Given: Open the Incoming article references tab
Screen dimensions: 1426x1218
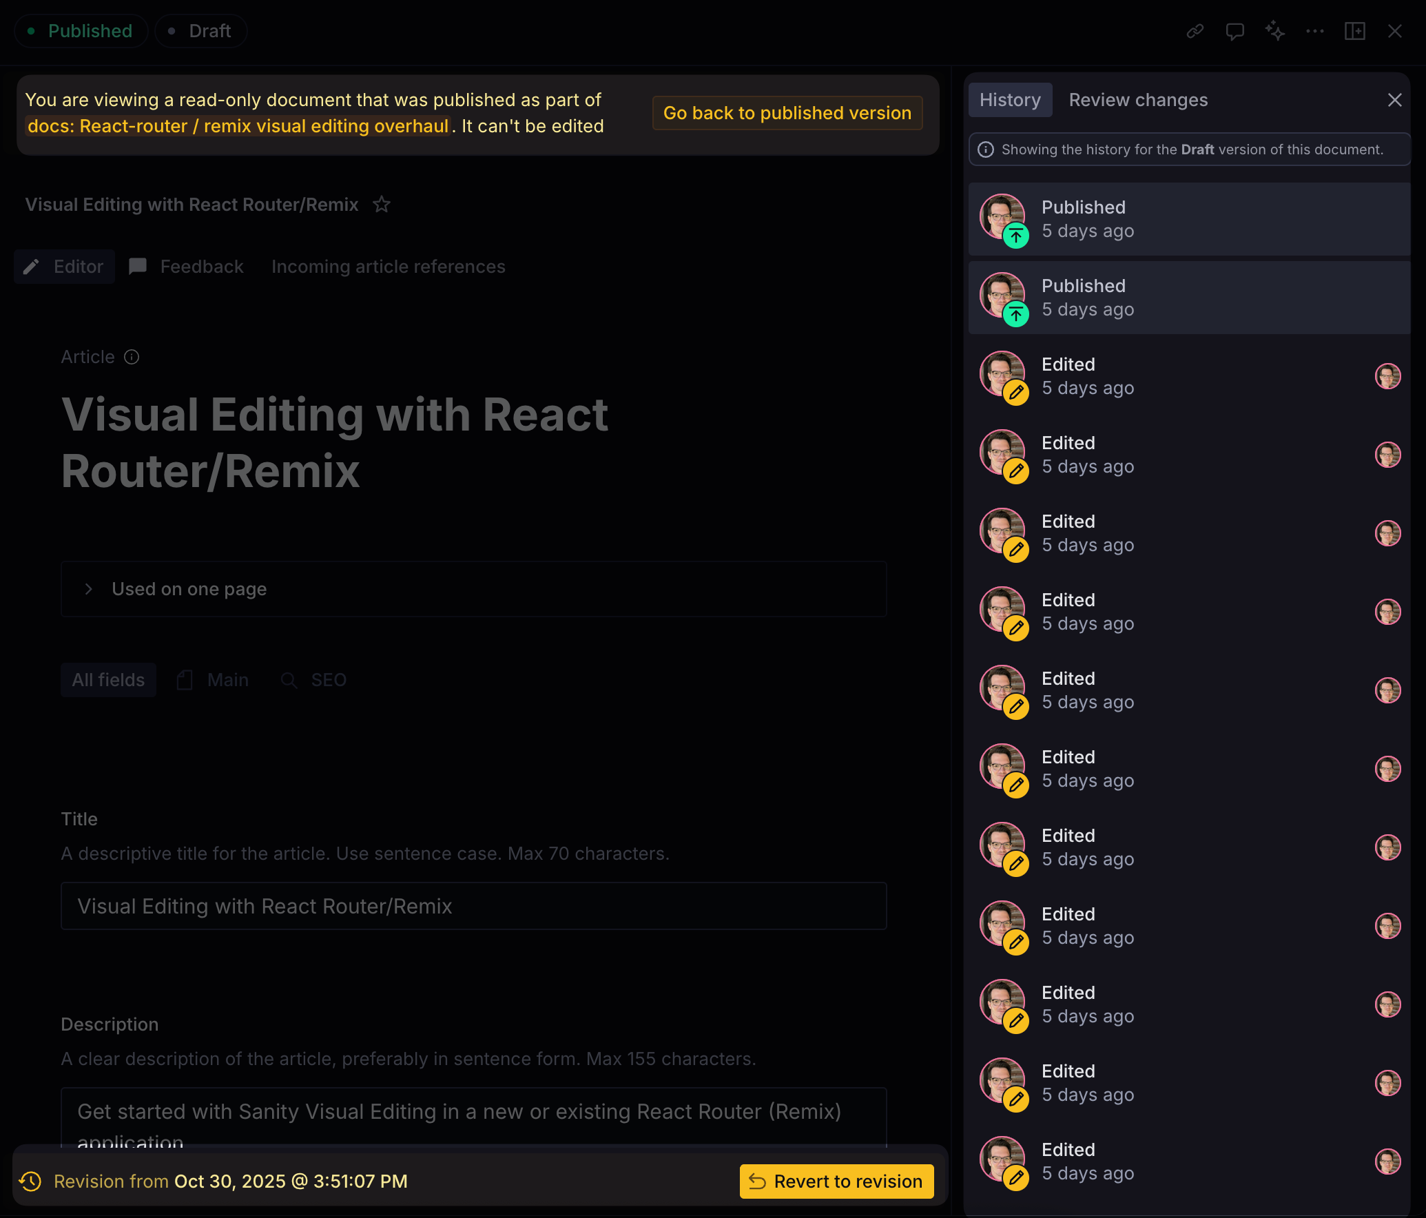Looking at the screenshot, I should click(389, 267).
